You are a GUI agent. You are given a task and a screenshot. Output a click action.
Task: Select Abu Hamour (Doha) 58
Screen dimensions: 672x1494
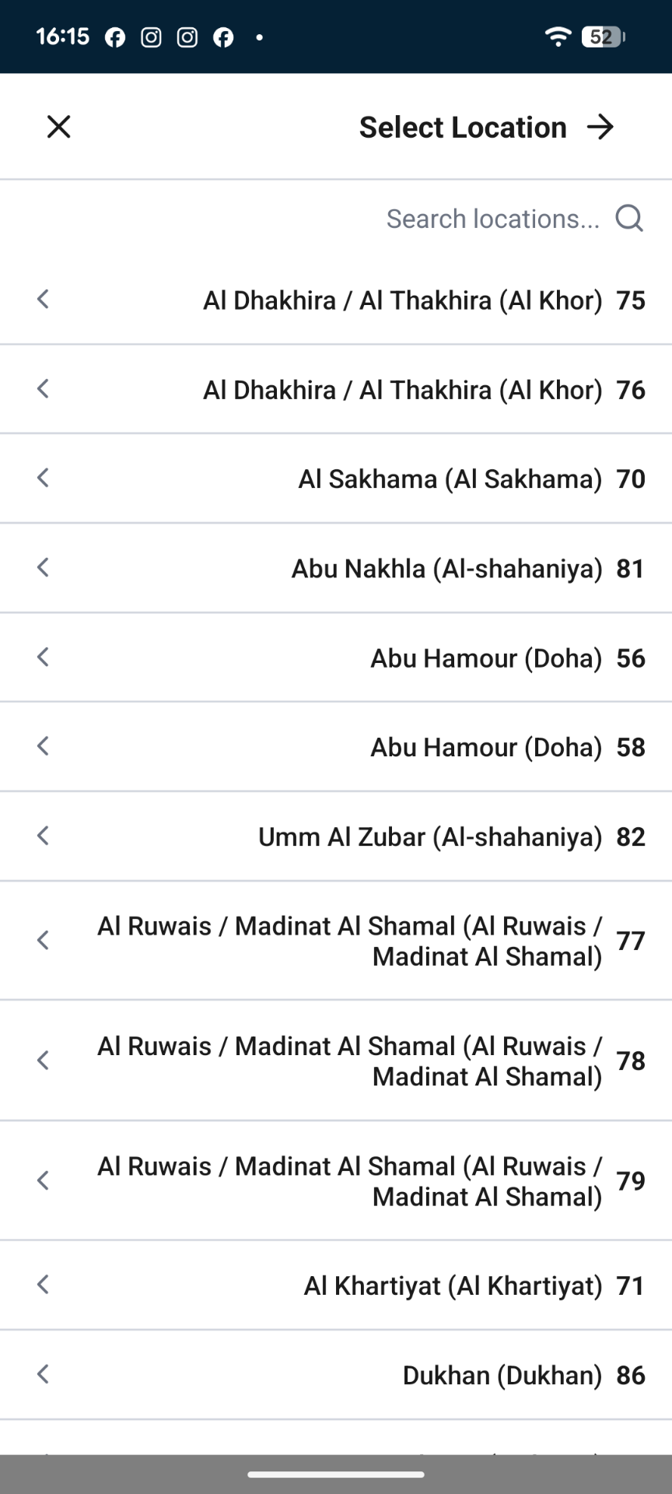click(x=336, y=747)
